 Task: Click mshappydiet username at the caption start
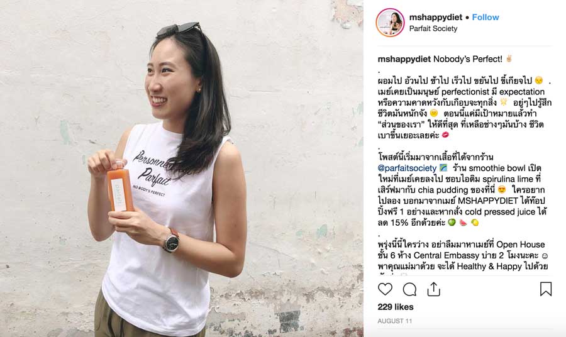click(404, 59)
